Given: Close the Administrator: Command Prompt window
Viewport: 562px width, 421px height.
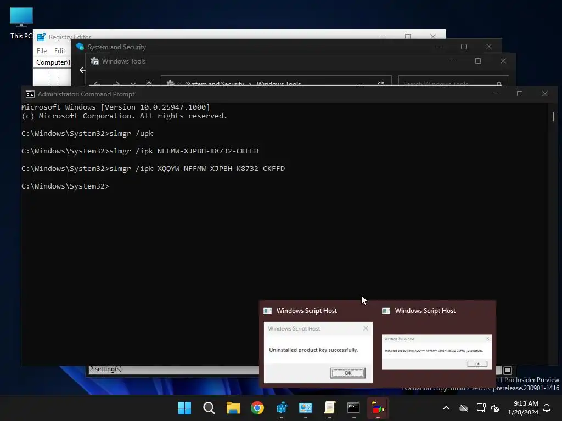Looking at the screenshot, I should [x=545, y=94].
